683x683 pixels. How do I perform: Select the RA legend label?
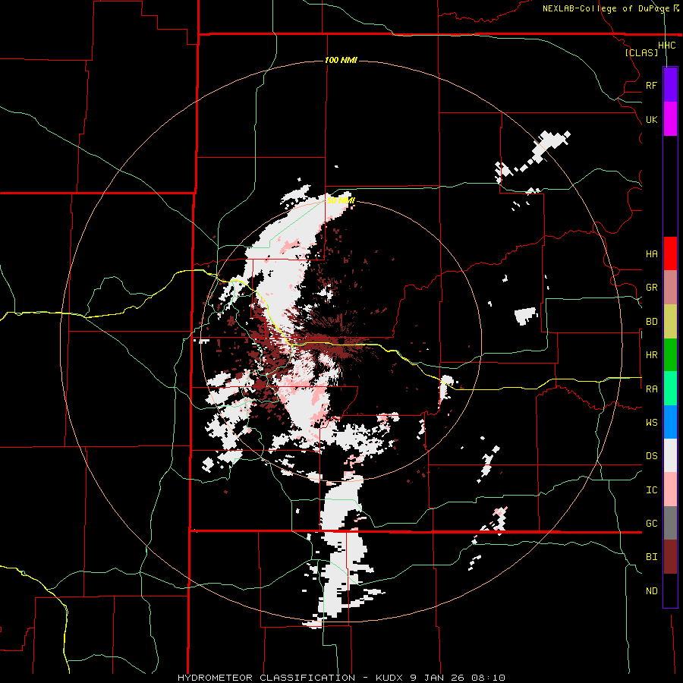click(651, 389)
